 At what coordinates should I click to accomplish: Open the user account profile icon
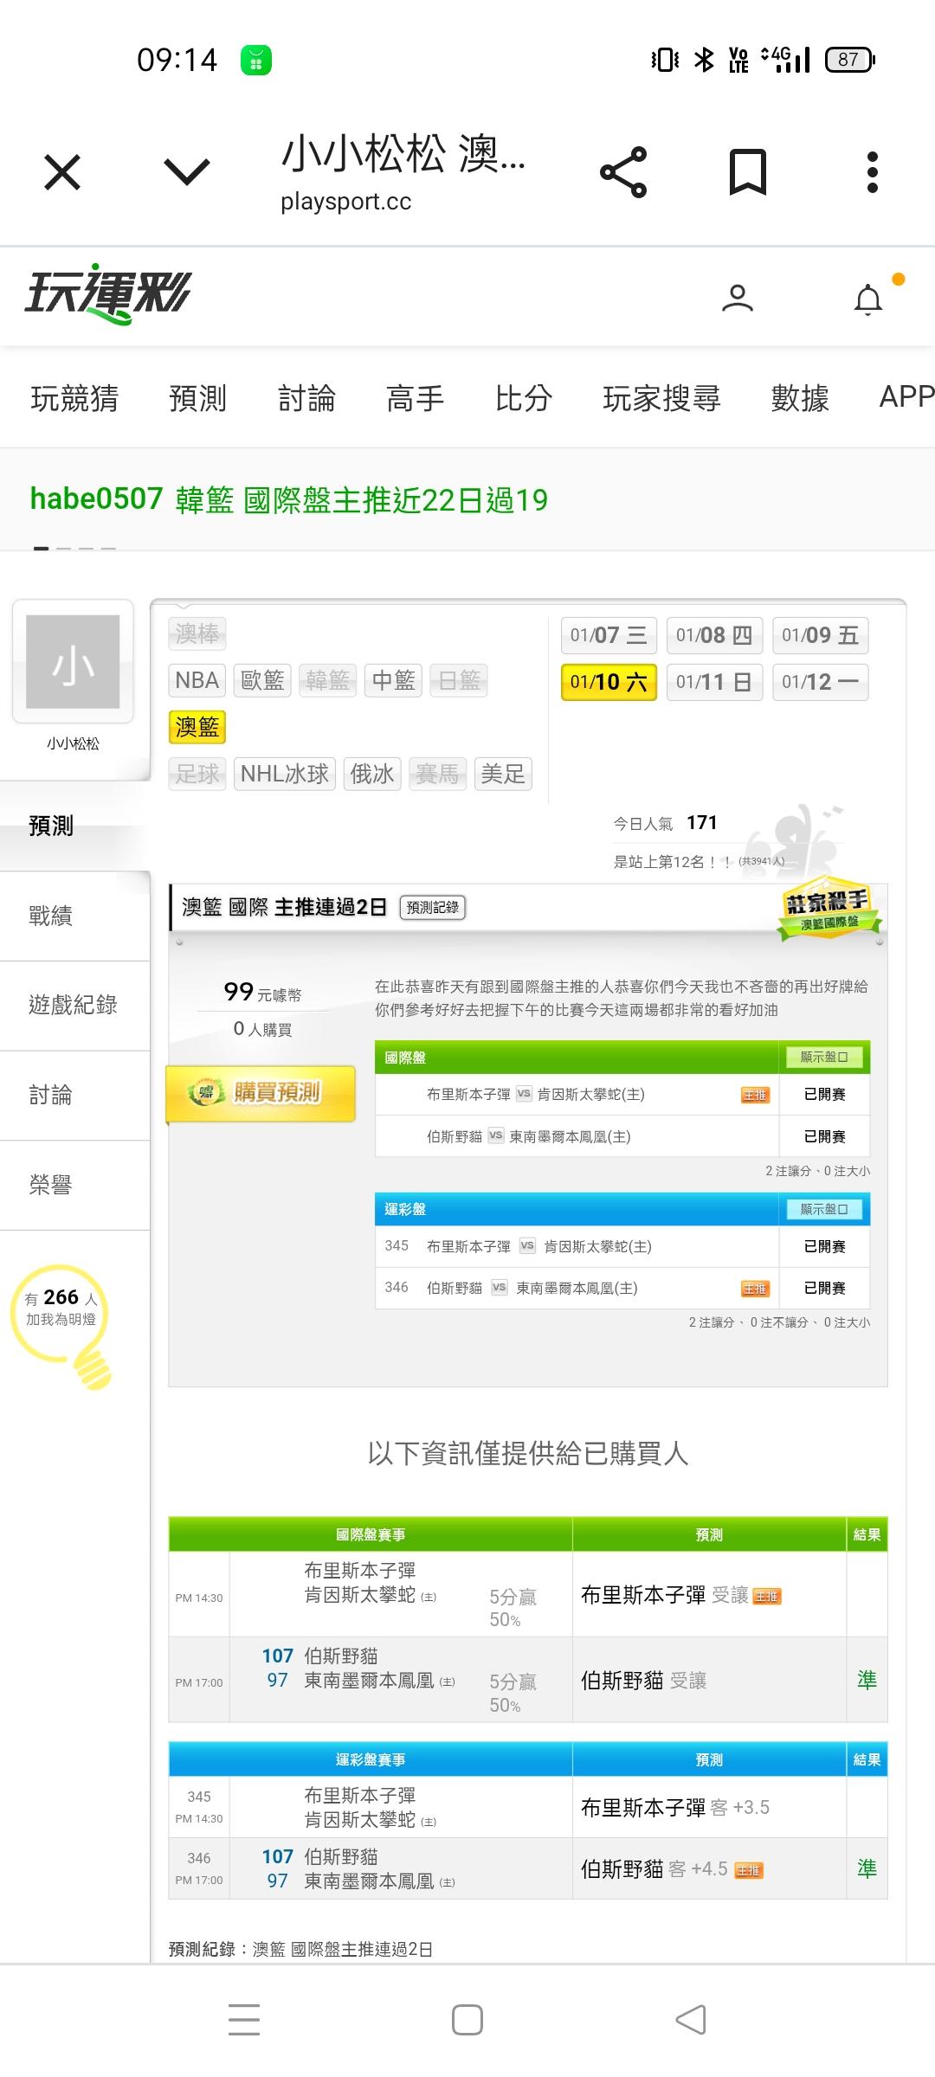738,298
